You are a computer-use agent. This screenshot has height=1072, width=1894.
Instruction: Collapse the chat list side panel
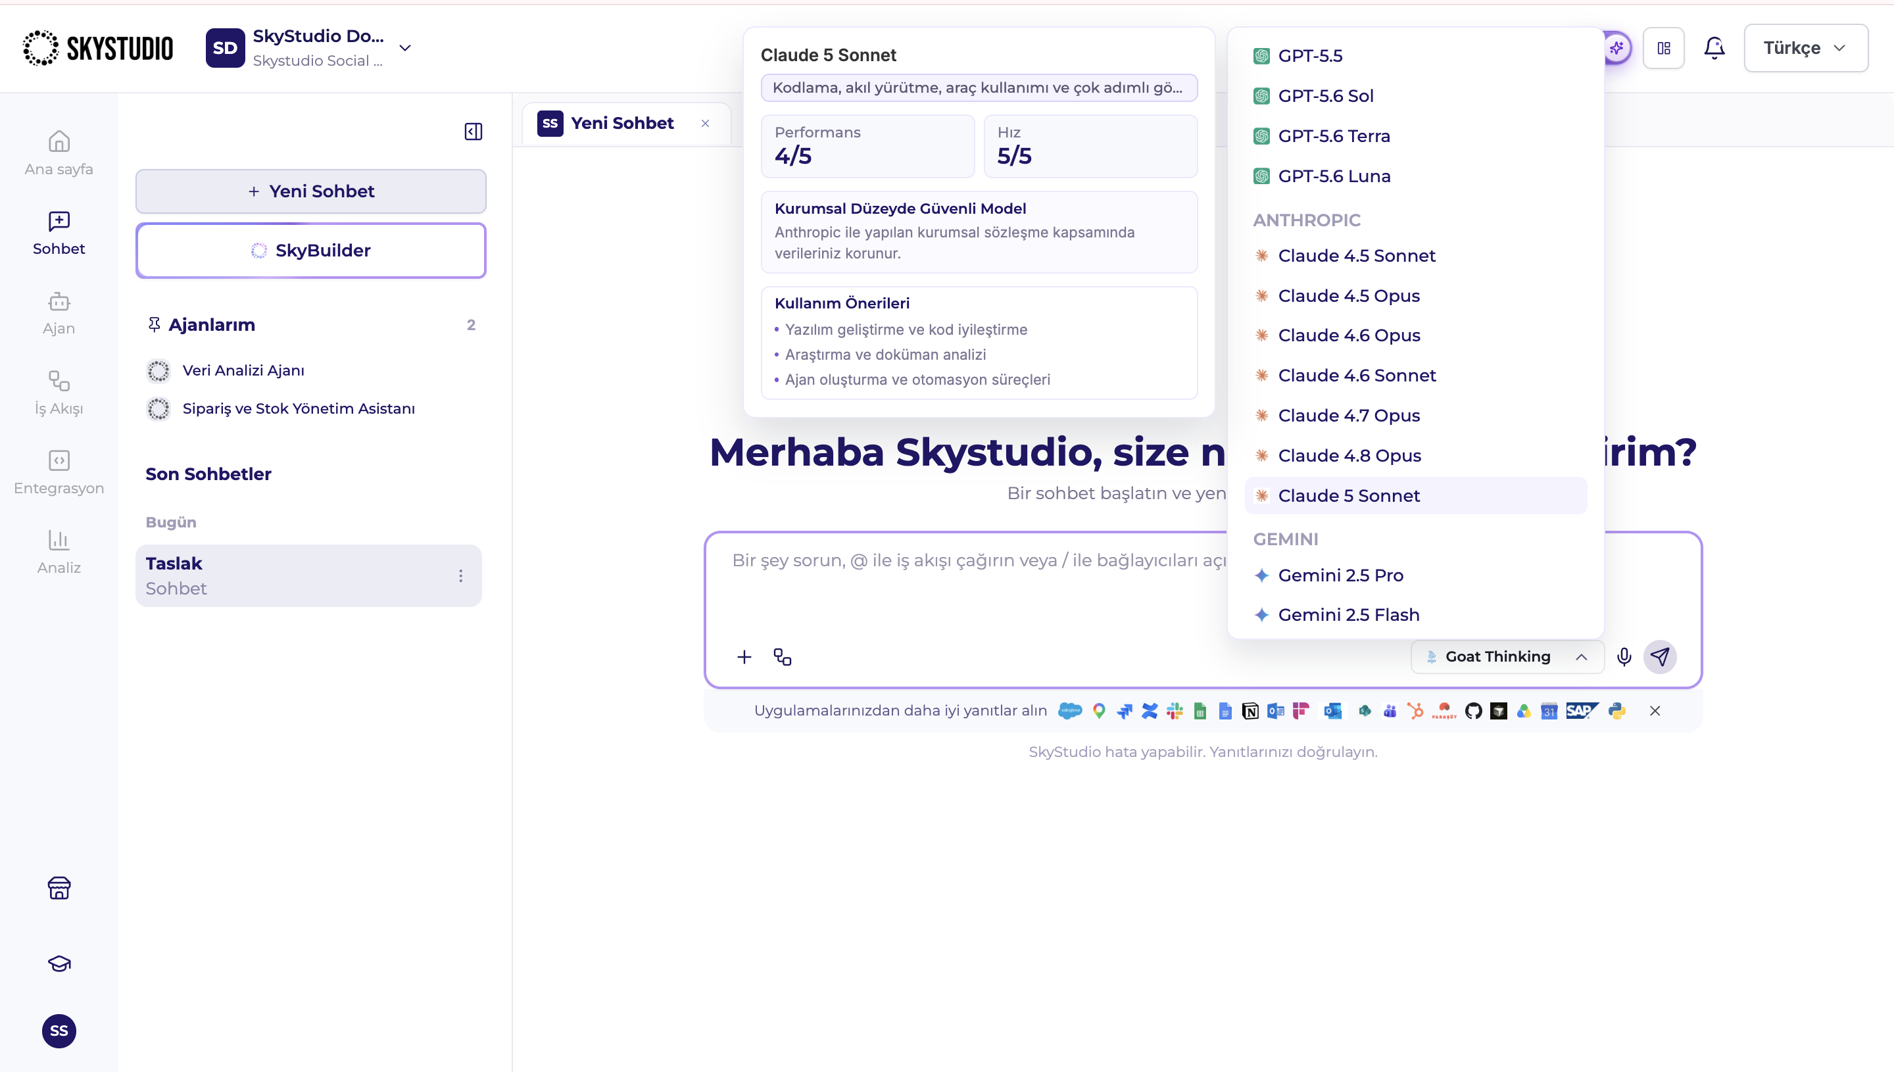click(x=473, y=131)
